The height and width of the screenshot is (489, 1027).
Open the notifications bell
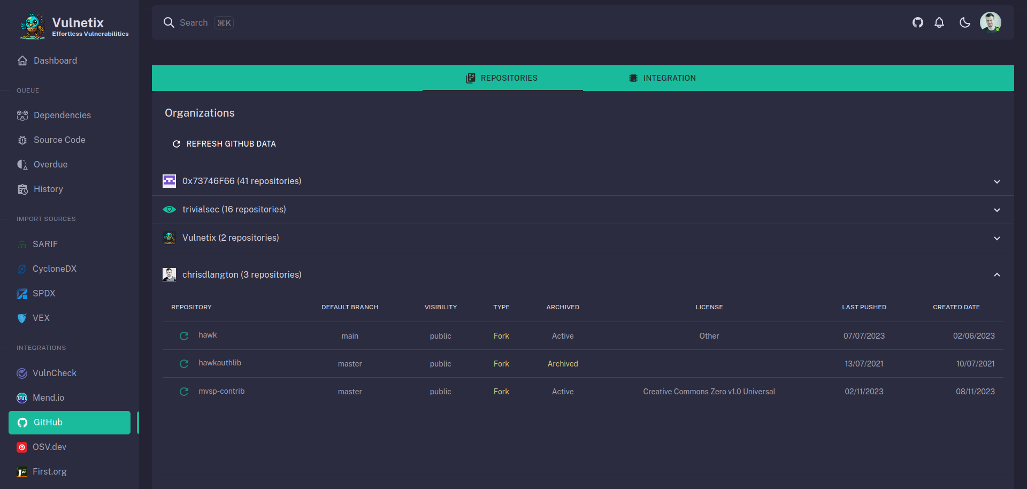tap(939, 22)
